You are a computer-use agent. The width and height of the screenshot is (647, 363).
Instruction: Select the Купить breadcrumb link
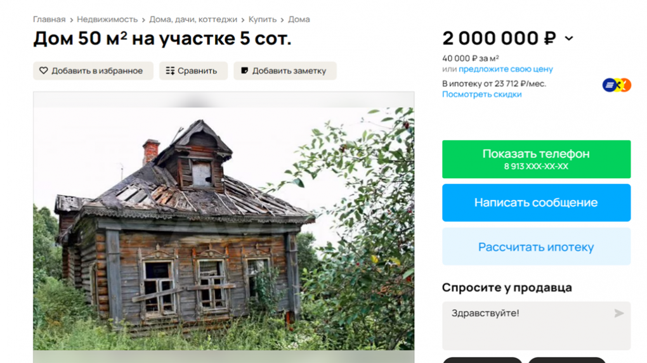click(263, 20)
